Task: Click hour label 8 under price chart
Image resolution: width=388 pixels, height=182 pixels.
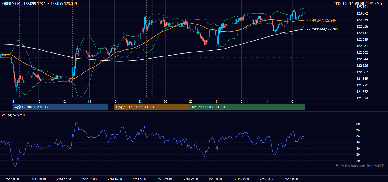Action: point(13,101)
